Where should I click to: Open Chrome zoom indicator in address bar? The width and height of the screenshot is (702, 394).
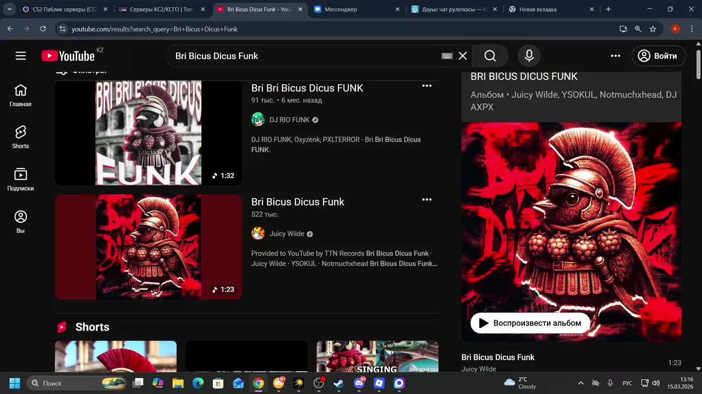[638, 28]
